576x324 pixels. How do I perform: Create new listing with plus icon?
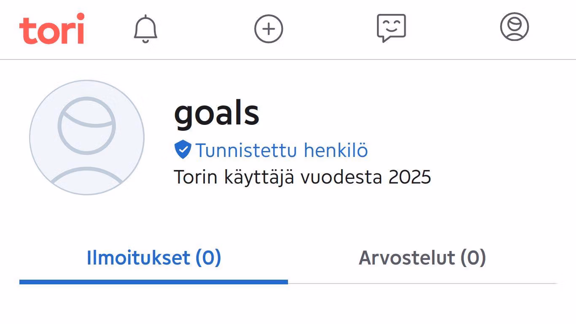coord(269,29)
